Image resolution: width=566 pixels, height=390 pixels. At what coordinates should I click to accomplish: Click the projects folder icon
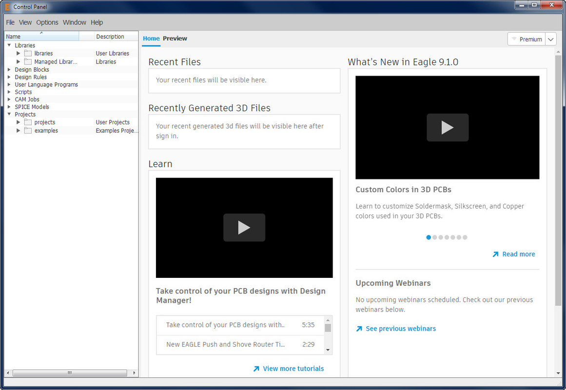(28, 122)
